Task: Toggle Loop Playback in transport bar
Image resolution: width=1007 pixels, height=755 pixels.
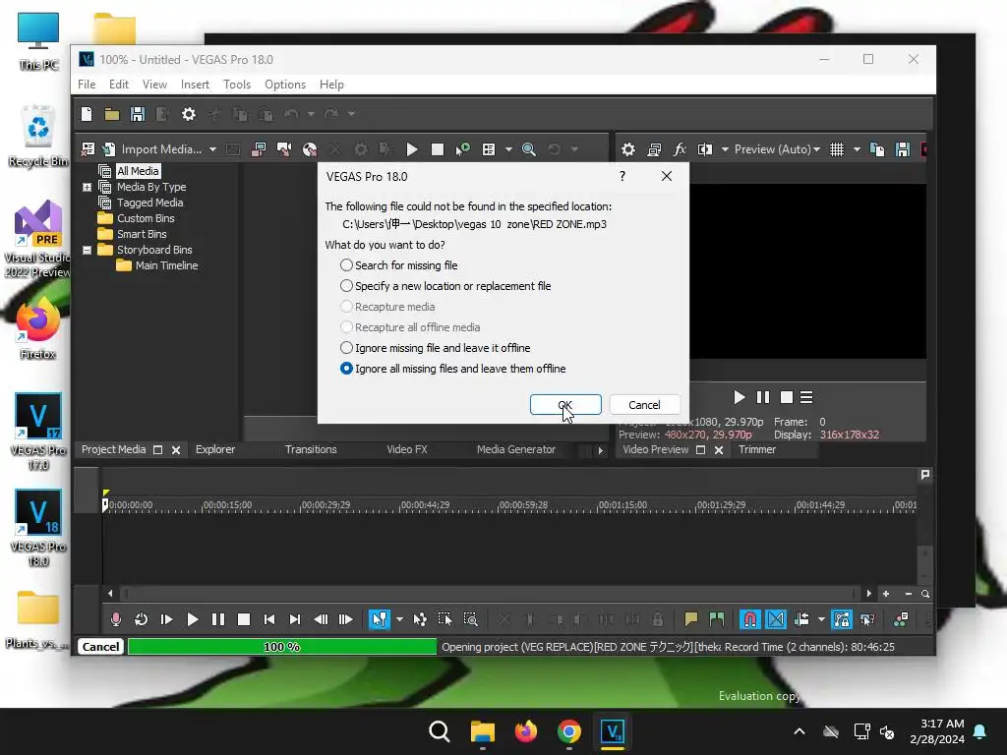Action: [x=142, y=619]
